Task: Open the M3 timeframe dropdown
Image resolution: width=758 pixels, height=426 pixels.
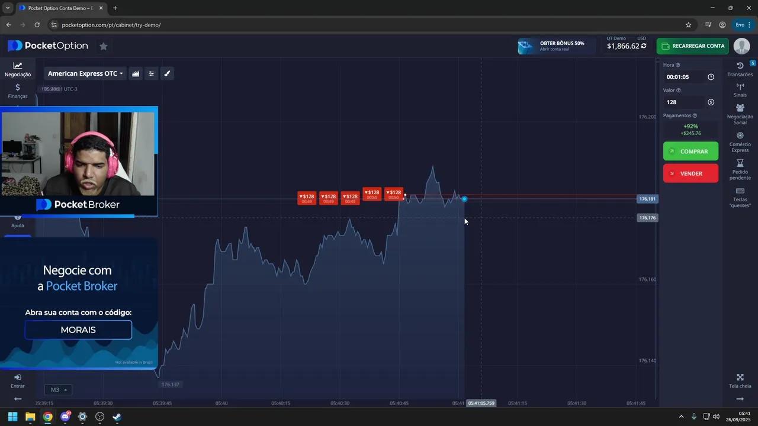Action: (x=58, y=390)
